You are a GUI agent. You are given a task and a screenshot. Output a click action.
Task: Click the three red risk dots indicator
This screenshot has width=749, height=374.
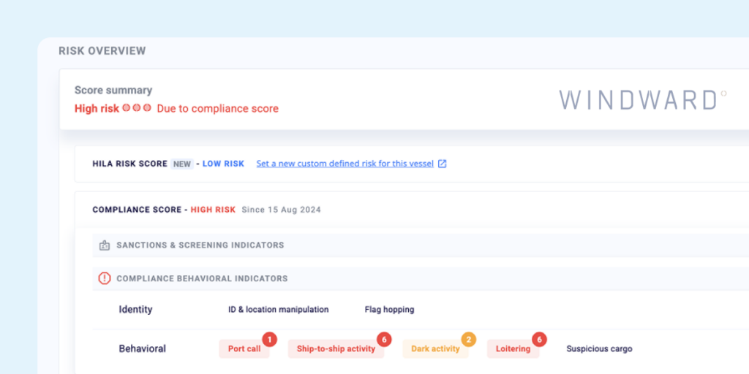tap(137, 108)
